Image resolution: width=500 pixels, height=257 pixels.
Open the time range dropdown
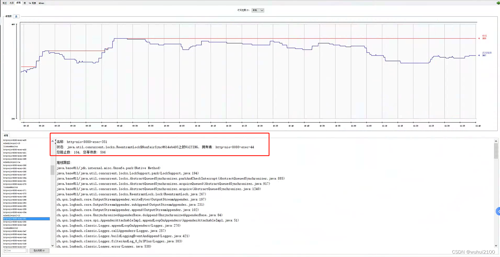(x=258, y=10)
